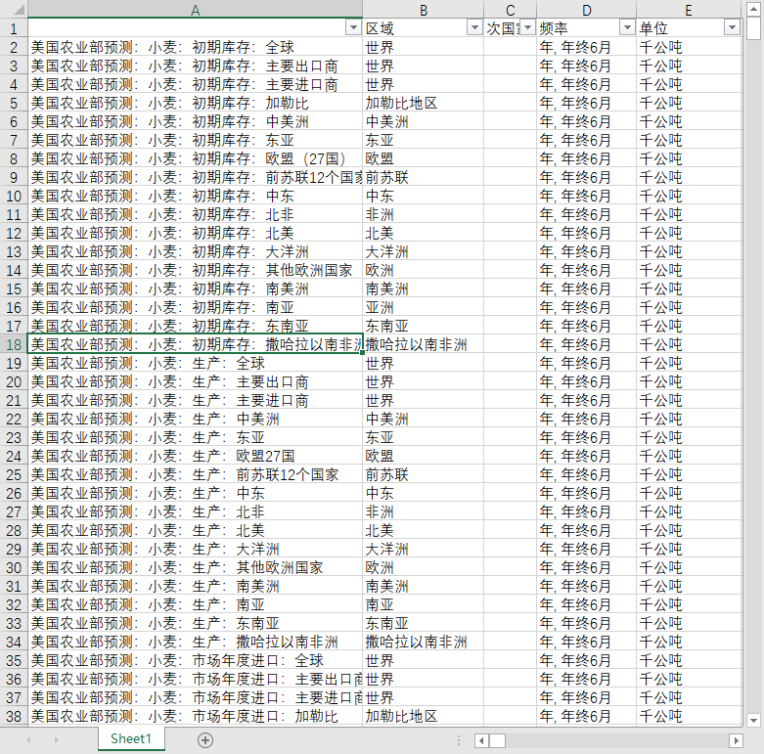Select 频率 header cell text
764x754 pixels.
(554, 28)
